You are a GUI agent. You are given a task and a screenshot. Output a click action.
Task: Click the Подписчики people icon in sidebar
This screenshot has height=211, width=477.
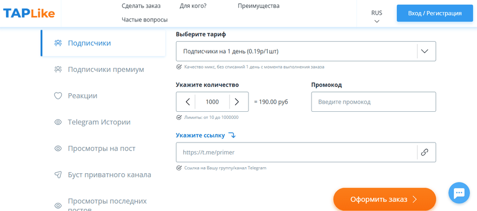click(x=58, y=43)
